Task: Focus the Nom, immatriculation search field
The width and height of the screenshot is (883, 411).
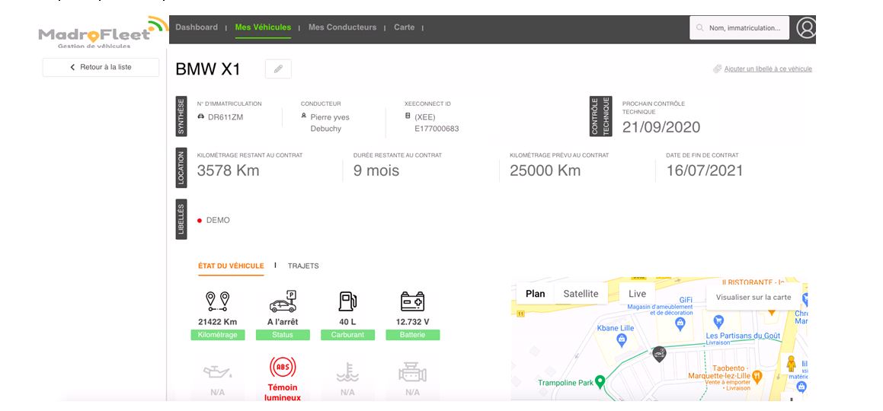Action: click(740, 27)
